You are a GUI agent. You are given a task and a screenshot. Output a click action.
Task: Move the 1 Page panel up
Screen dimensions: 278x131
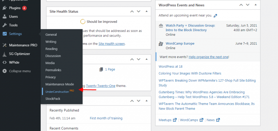(132, 59)
